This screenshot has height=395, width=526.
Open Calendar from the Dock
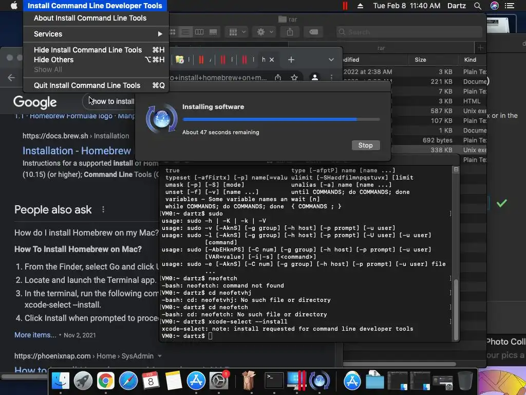(151, 381)
